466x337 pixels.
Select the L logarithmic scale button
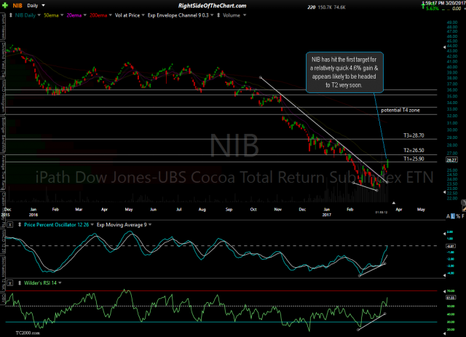453,216
